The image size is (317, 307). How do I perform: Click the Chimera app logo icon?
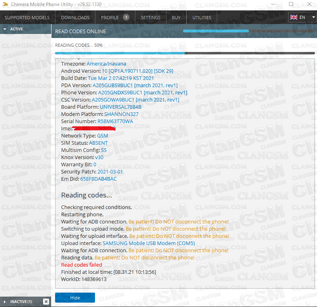pos(5,4)
